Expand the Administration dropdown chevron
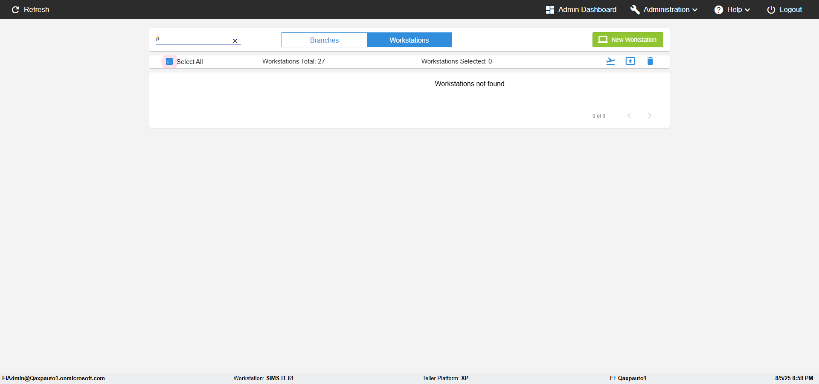This screenshot has height=384, width=819. [695, 10]
